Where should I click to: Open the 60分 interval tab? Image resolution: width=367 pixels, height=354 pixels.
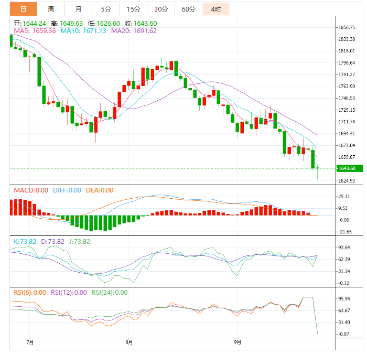(189, 9)
